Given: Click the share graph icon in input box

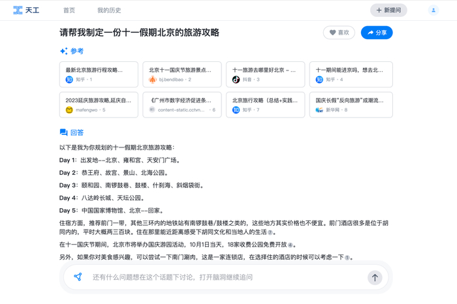Looking at the screenshot, I should pyautogui.click(x=78, y=277).
